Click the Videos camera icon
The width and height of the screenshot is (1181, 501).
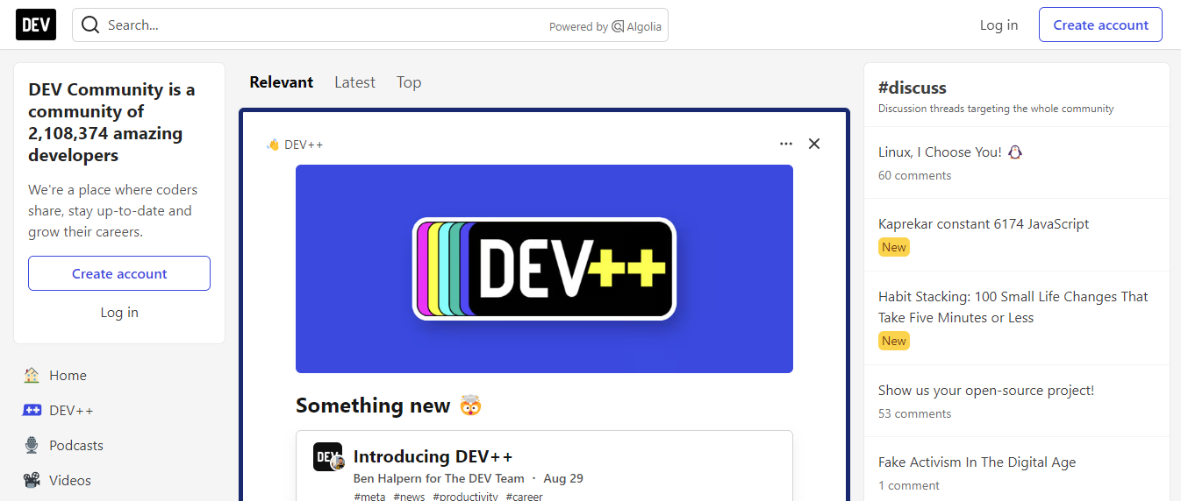pos(32,480)
